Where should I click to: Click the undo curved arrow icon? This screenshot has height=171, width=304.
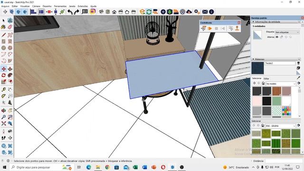pyautogui.click(x=70, y=12)
